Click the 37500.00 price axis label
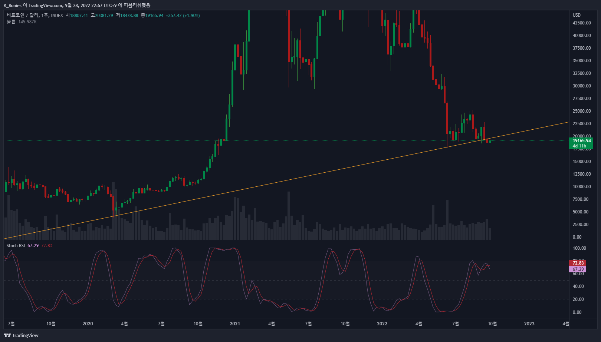Screen dimensions: 601x342 tap(582, 48)
